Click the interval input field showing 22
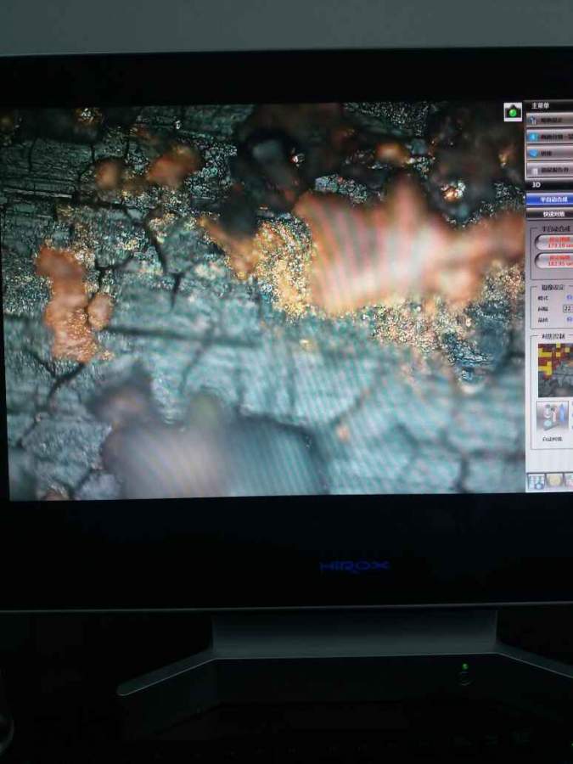Screen dimensions: 573x764 [x=568, y=308]
